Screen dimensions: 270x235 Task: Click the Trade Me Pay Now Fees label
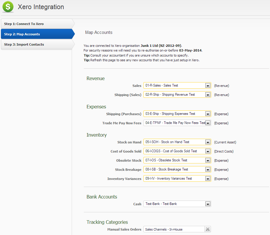pyautogui.click(x=122, y=123)
